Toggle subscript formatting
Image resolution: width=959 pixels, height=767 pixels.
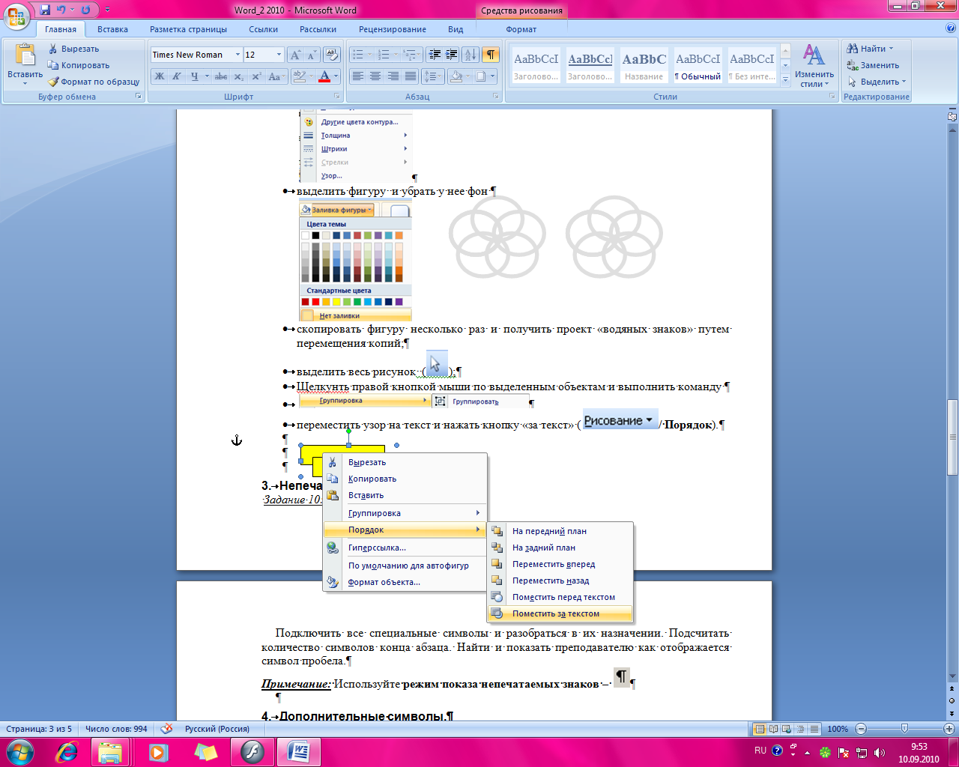238,76
